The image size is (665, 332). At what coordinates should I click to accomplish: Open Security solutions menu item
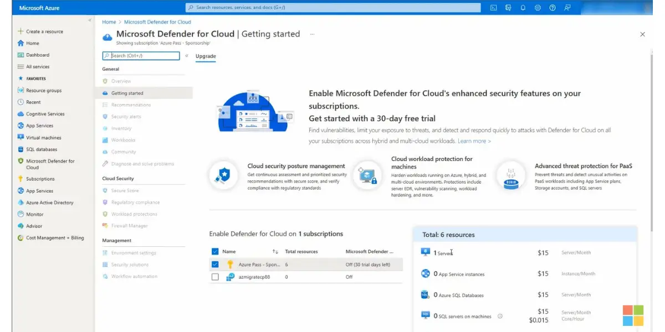[130, 264]
